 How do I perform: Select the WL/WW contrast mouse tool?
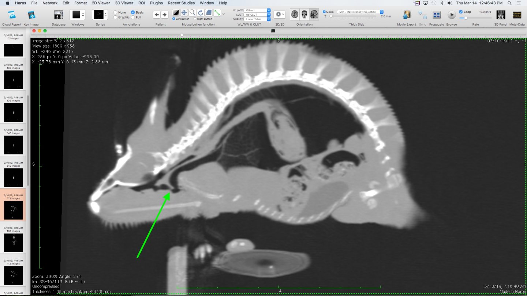click(176, 13)
